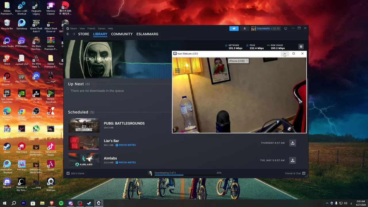Click the Aimlabs game thumbnail
Image resolution: width=368 pixels, height=207 pixels.
point(84,160)
